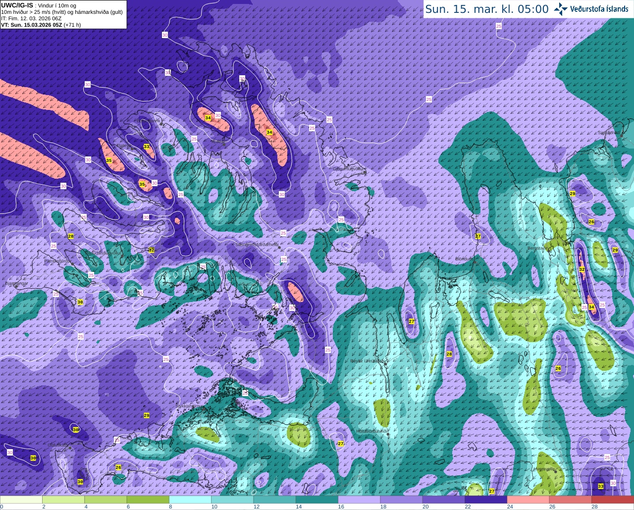Click the legend tick label '24'
The width and height of the screenshot is (634, 510).
click(x=510, y=507)
